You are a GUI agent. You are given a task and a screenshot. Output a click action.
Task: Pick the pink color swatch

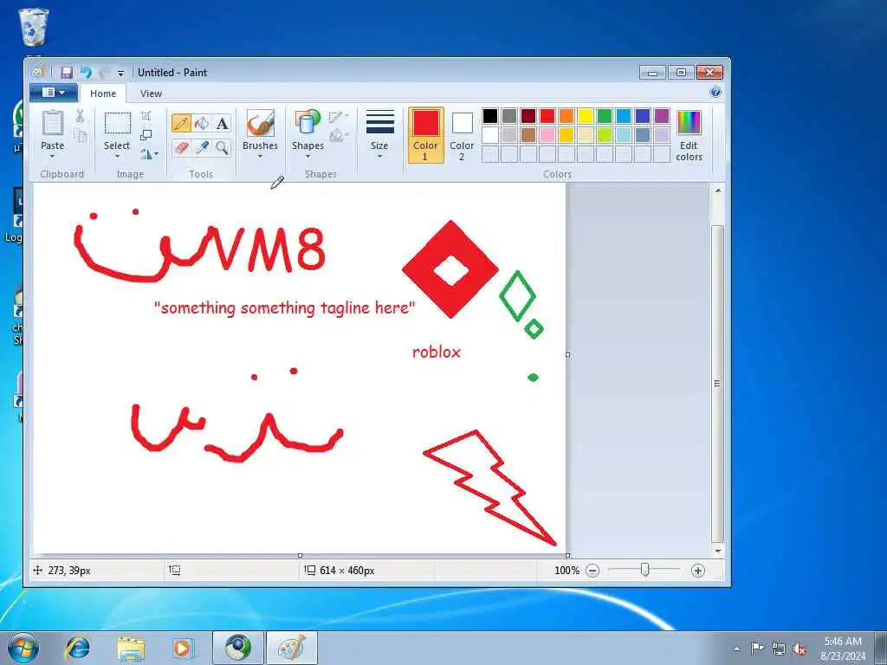(547, 134)
